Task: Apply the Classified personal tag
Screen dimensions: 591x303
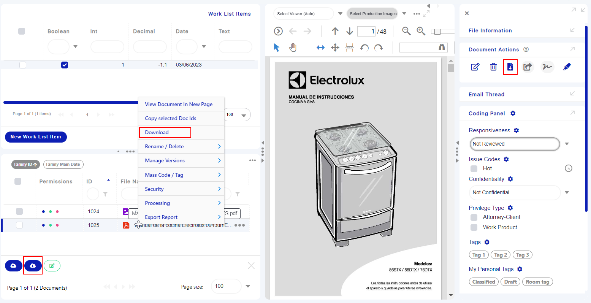Action: pos(484,282)
